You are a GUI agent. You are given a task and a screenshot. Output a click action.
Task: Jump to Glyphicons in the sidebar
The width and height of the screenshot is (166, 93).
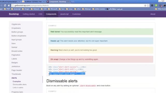[x=16, y=24]
